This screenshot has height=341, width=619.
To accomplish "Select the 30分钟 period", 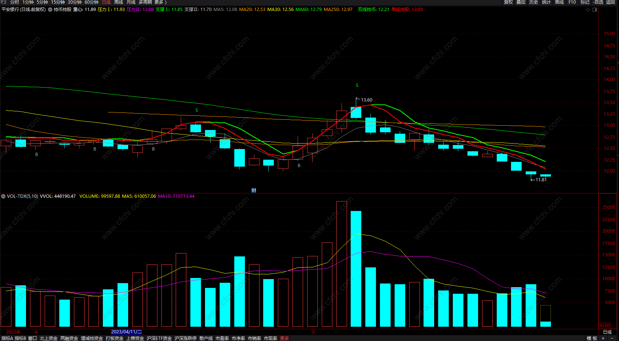I will [x=75, y=2].
